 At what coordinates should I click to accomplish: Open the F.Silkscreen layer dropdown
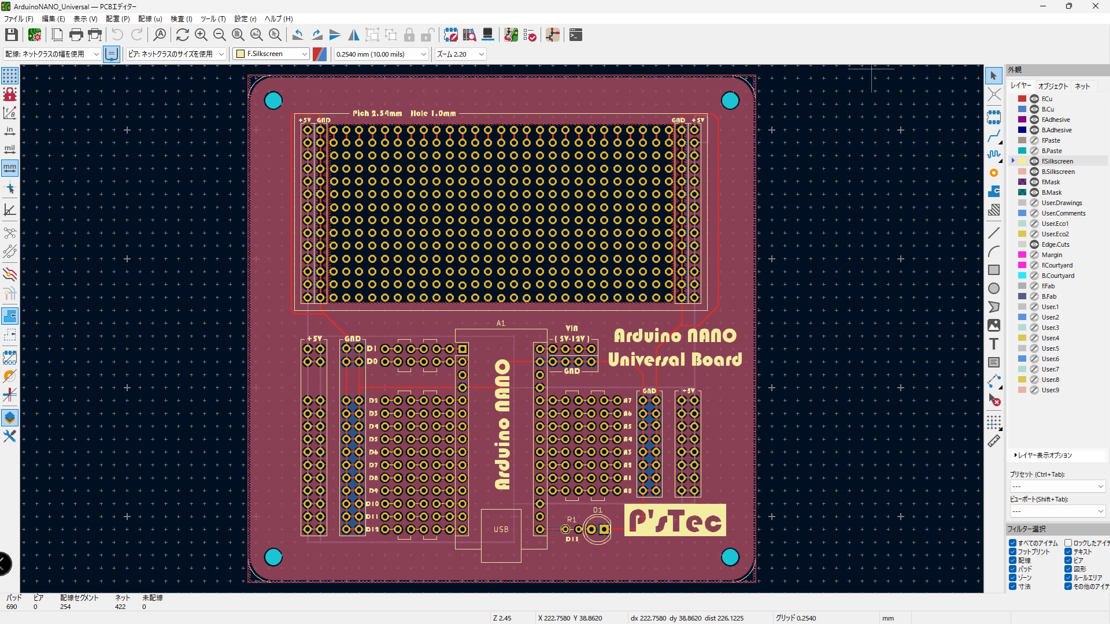click(x=272, y=54)
